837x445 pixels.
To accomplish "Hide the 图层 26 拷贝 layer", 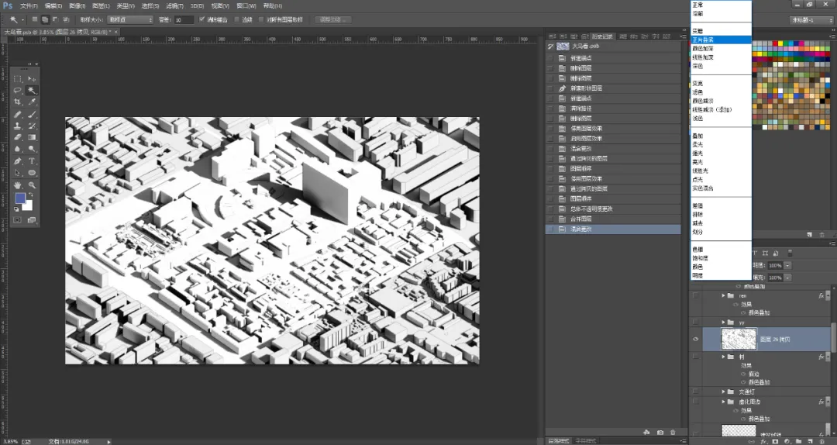I will [695, 340].
